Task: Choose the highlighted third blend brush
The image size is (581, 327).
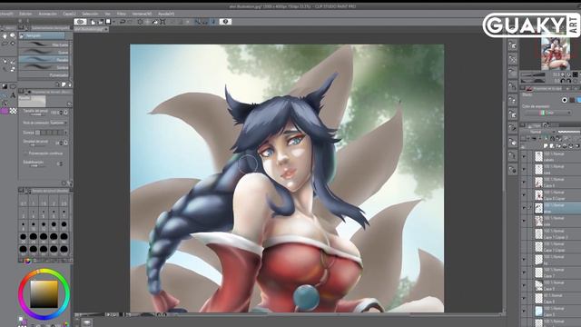Action: [44, 60]
